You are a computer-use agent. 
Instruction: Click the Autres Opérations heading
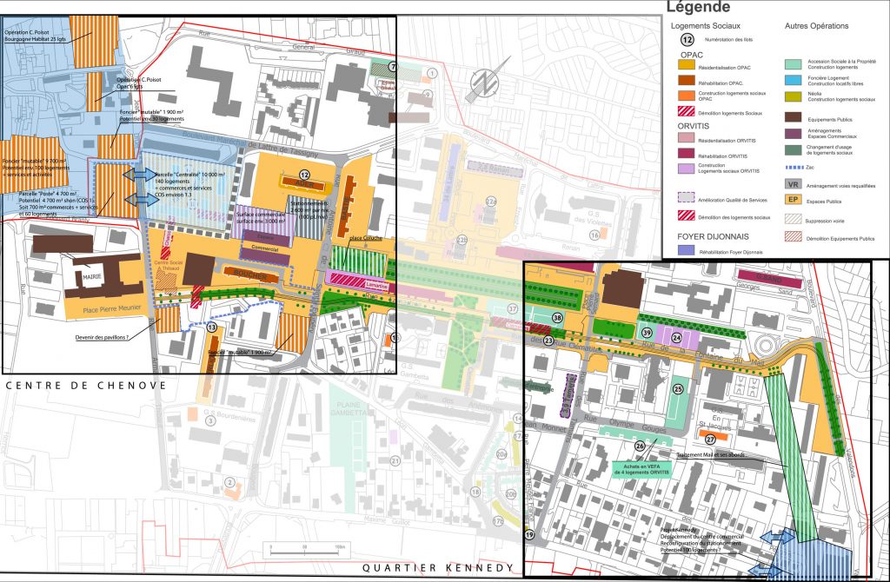[x=817, y=25]
